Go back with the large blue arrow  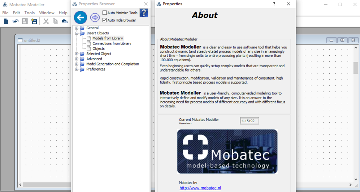click(81, 17)
